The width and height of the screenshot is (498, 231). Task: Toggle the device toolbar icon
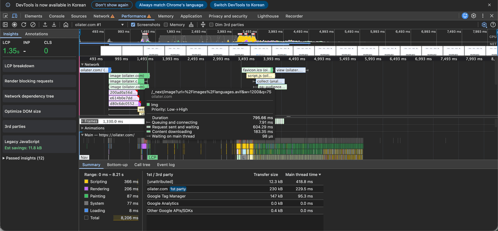coord(15,16)
